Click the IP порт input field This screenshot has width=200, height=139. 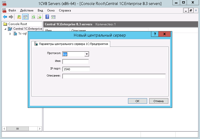(76, 69)
